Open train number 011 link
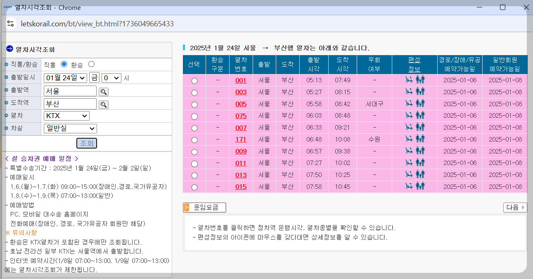Viewport: 533px width, 279px height. click(241, 163)
